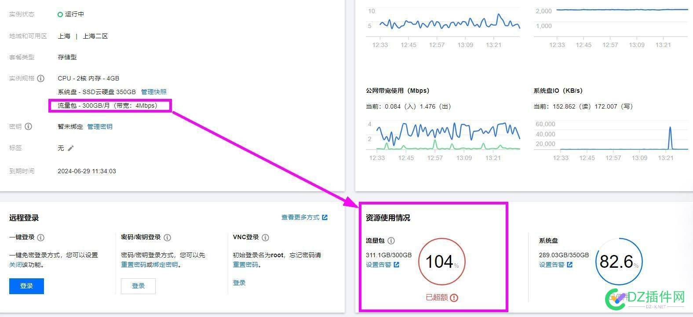Click the outlined 登录 button for password login

click(x=138, y=286)
